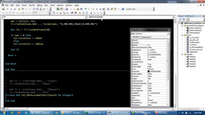This screenshot has height=115, width=205.
Task: Click the Break (pause) icon in the Standard toolbar
Action: pos(97,9)
